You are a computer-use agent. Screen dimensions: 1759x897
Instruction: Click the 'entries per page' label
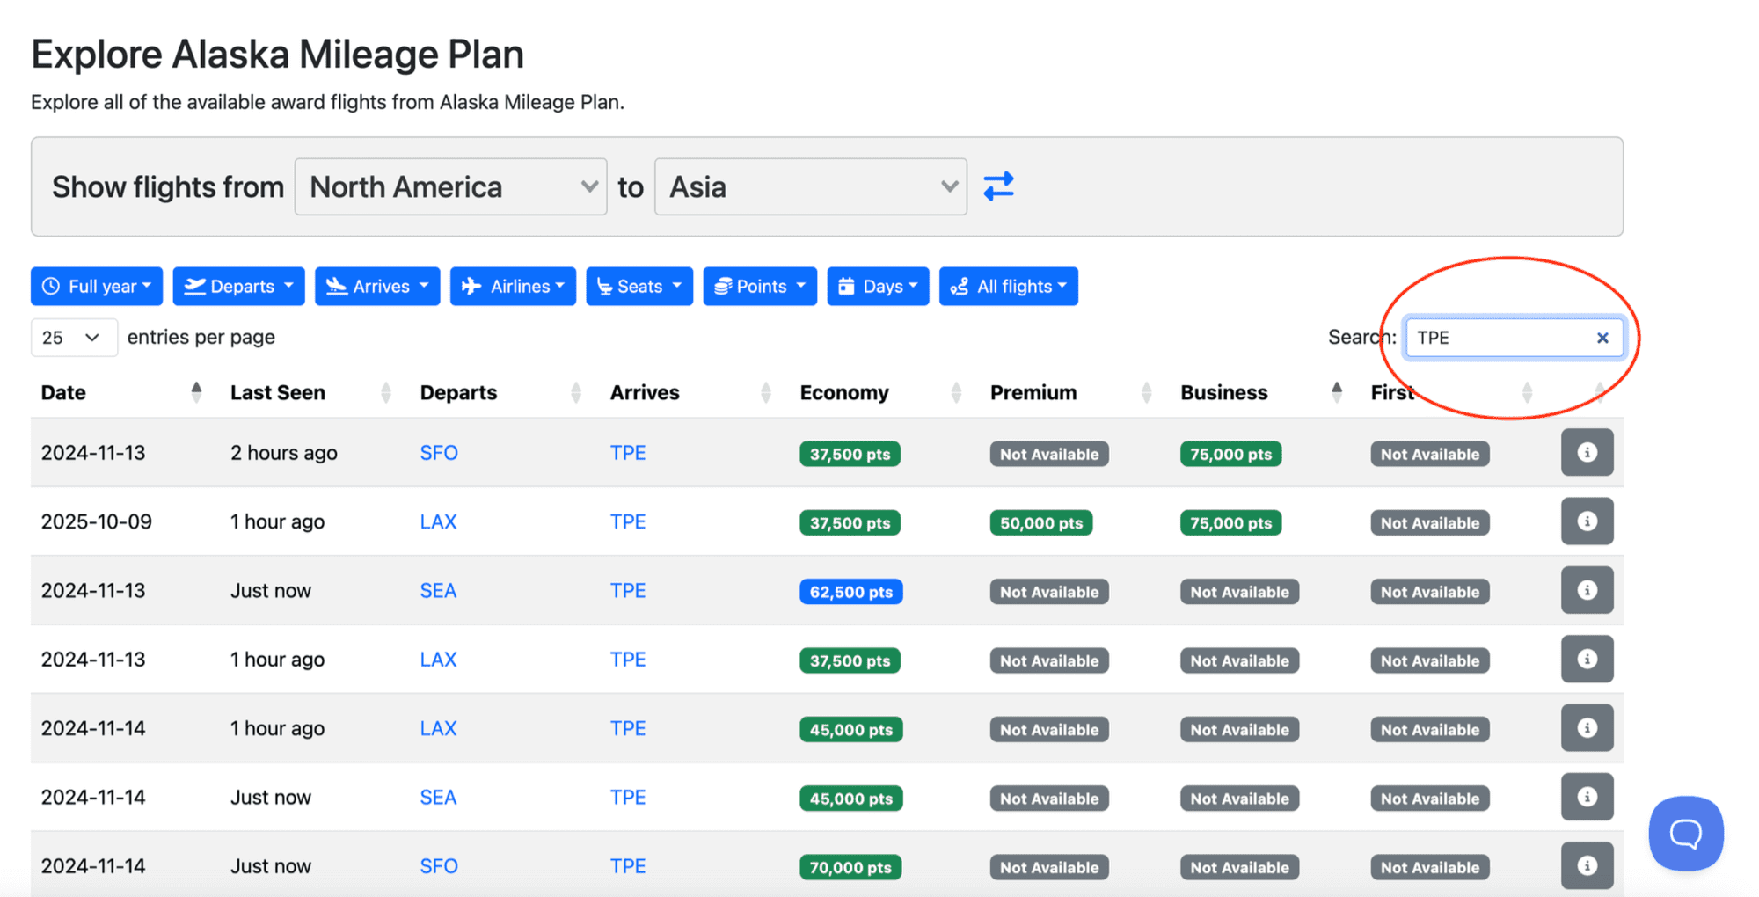(201, 337)
